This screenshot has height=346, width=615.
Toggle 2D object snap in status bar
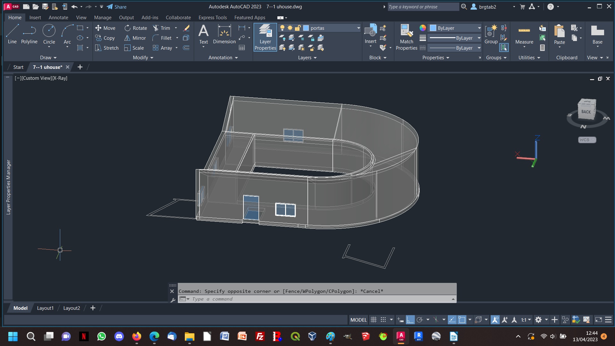[x=462, y=320]
